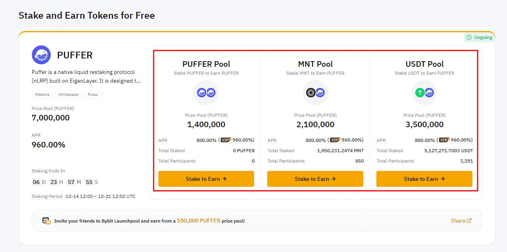Click 'Total Staked' label in USDT Pool
507x252 pixels.
tap(390, 151)
